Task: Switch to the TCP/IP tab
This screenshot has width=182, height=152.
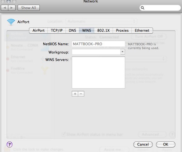Action: pyautogui.click(x=56, y=31)
